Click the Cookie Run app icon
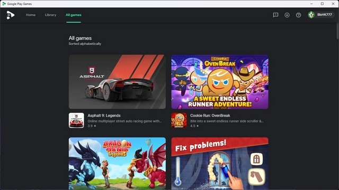The width and height of the screenshot is (339, 190). 179,120
